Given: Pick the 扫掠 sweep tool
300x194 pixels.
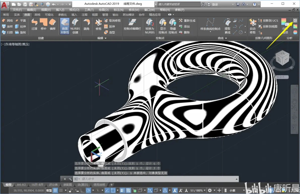Looking at the screenshot, I should 7,32.
